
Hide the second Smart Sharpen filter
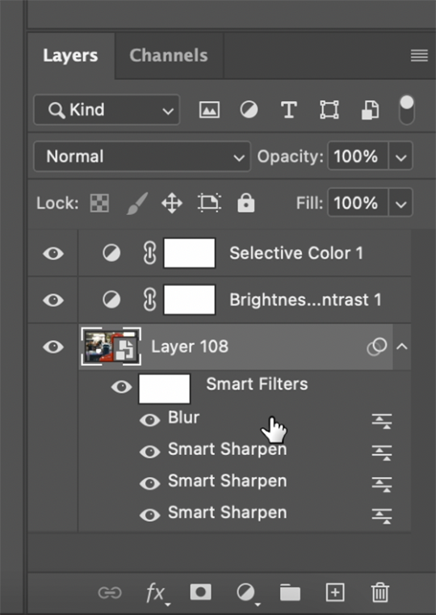pos(149,483)
